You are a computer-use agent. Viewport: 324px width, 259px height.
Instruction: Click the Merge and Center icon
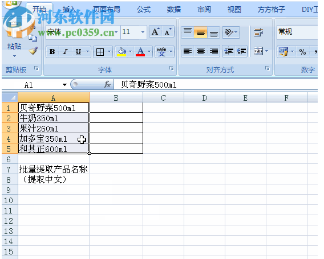coord(258,51)
